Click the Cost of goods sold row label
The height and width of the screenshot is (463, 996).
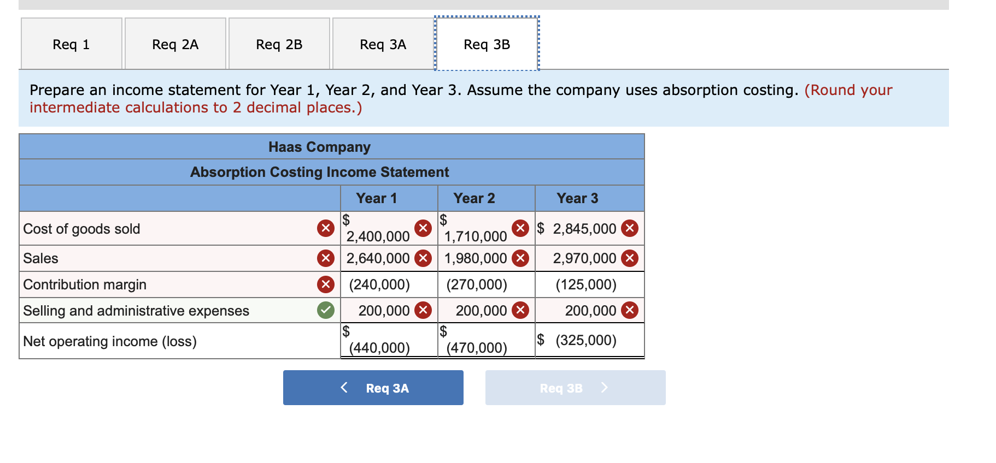point(81,229)
